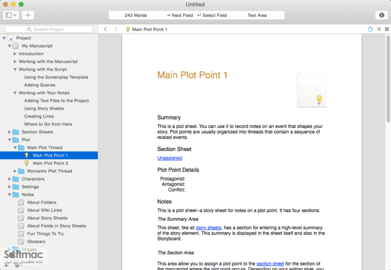Screen dimensions: 391x270
Task: Collapse the Notes folder triangle
Action: tap(10, 194)
